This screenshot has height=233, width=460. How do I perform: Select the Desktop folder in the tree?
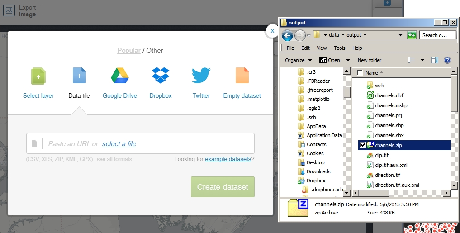coord(311,162)
